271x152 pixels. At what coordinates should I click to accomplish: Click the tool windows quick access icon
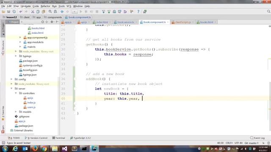pos(3,143)
